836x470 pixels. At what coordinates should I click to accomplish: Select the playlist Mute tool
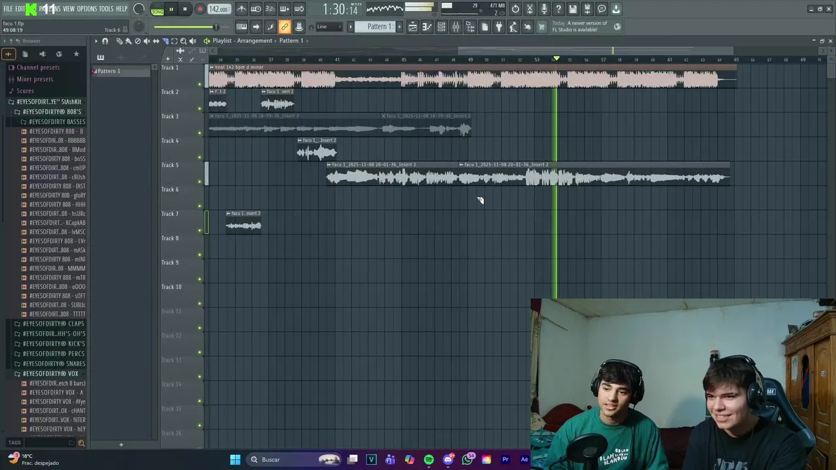click(147, 41)
